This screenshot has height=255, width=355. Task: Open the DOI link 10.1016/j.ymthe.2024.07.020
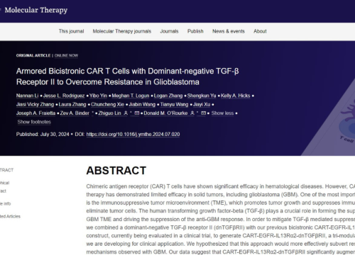(133, 135)
